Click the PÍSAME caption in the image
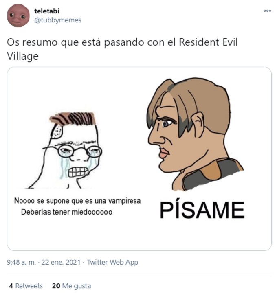This screenshot has width=277, height=296. point(202,210)
